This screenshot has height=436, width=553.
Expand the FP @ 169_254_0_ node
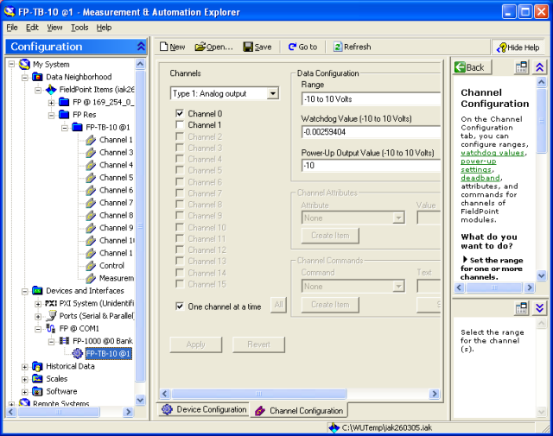click(52, 103)
